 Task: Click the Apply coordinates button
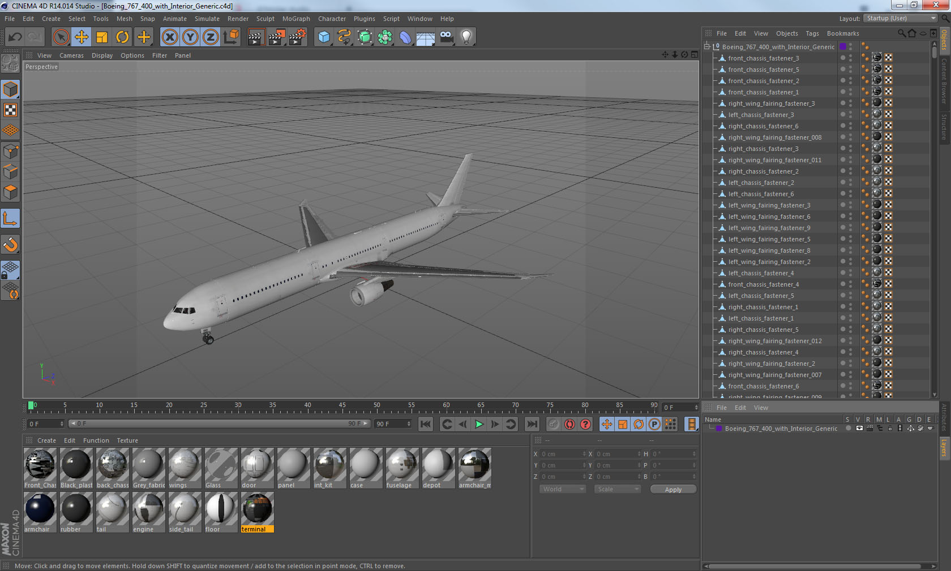click(x=673, y=490)
